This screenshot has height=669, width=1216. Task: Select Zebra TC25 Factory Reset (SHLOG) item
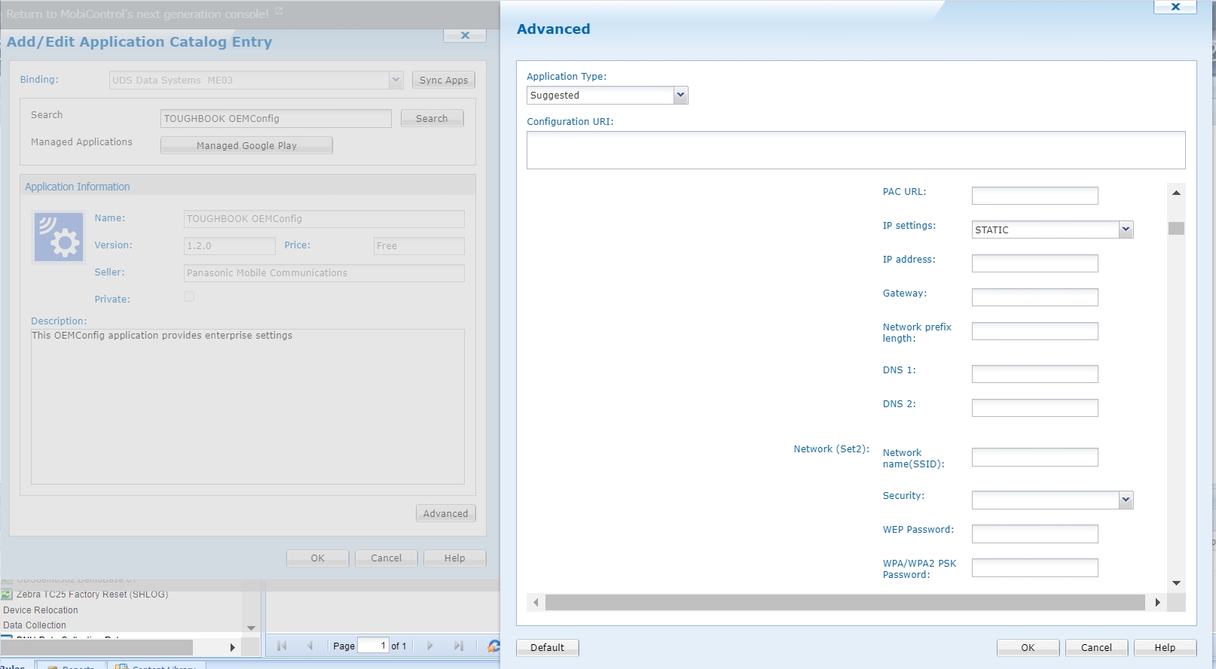pyautogui.click(x=92, y=594)
